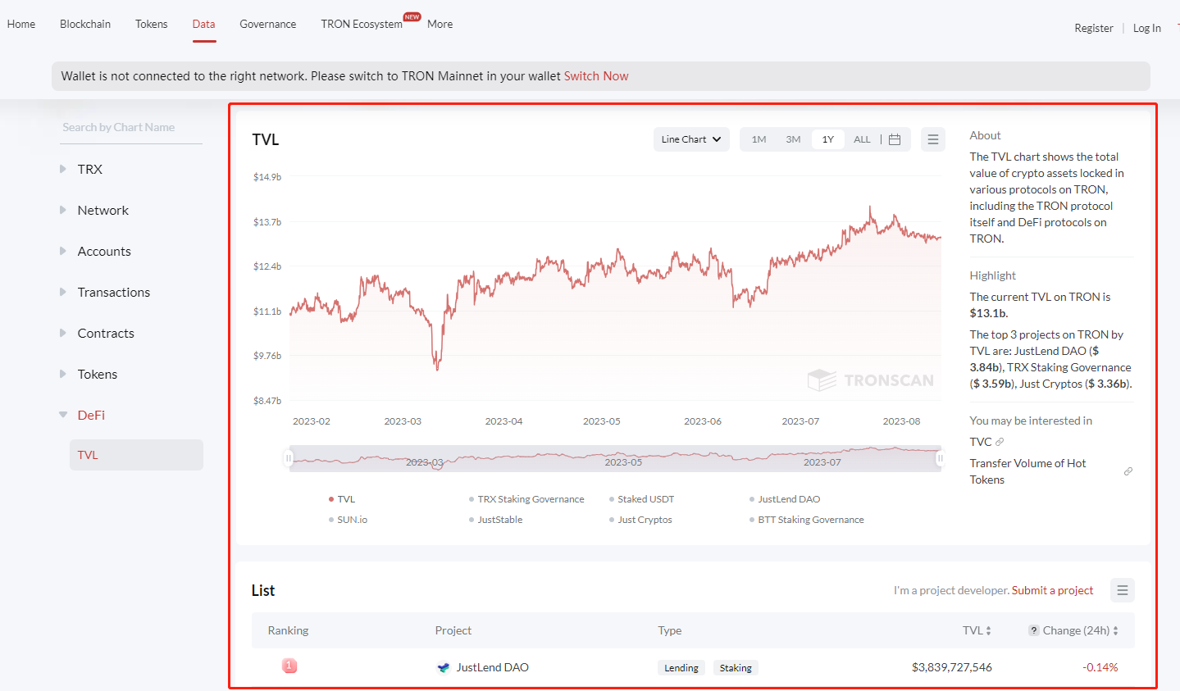Open the Blockchain nav menu
1180x691 pixels.
(x=85, y=24)
